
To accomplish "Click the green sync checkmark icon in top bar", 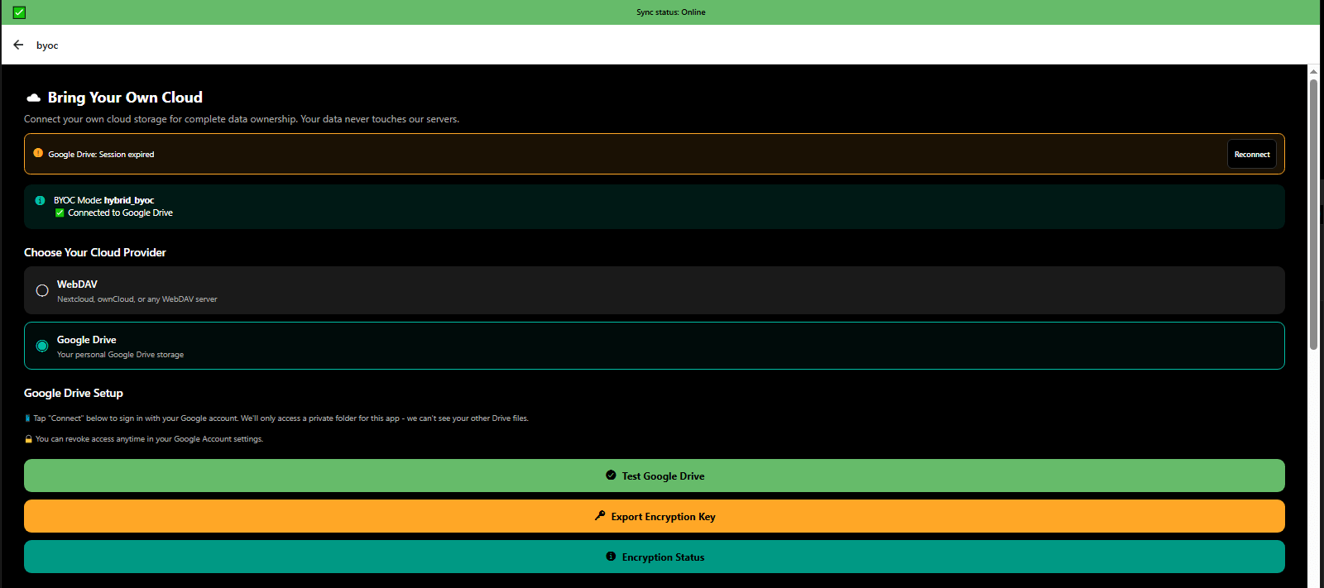I will (19, 12).
